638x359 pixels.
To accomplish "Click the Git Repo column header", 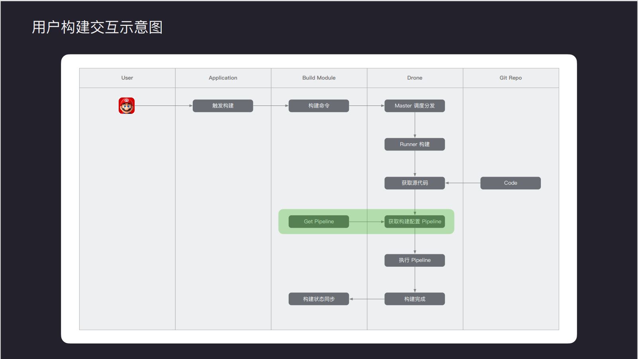I will tap(511, 78).
